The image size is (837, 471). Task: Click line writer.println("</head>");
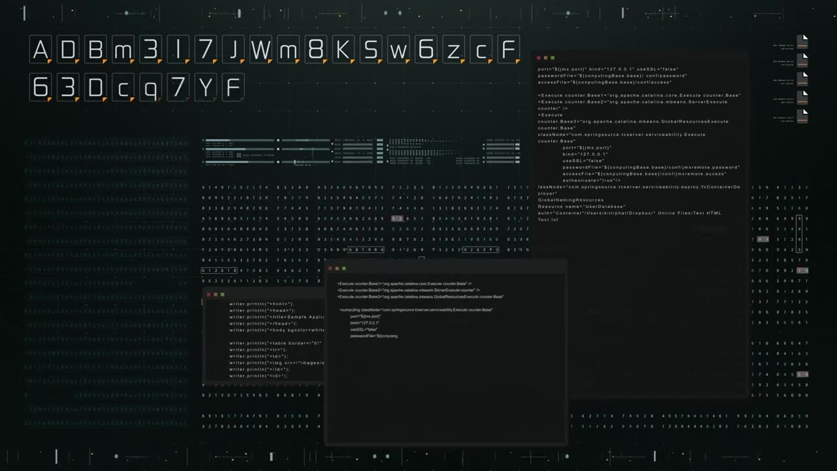[x=264, y=323]
